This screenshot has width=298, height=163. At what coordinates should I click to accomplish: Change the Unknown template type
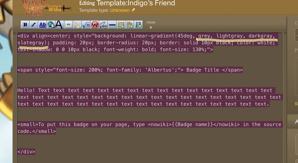coord(122,10)
